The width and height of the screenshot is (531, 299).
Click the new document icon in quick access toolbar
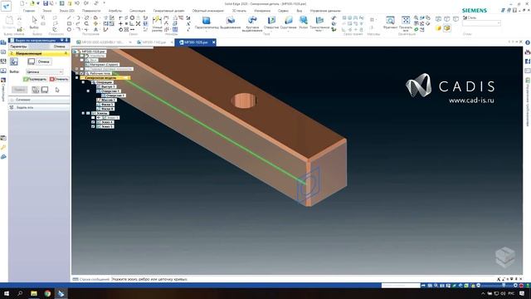click(22, 3)
